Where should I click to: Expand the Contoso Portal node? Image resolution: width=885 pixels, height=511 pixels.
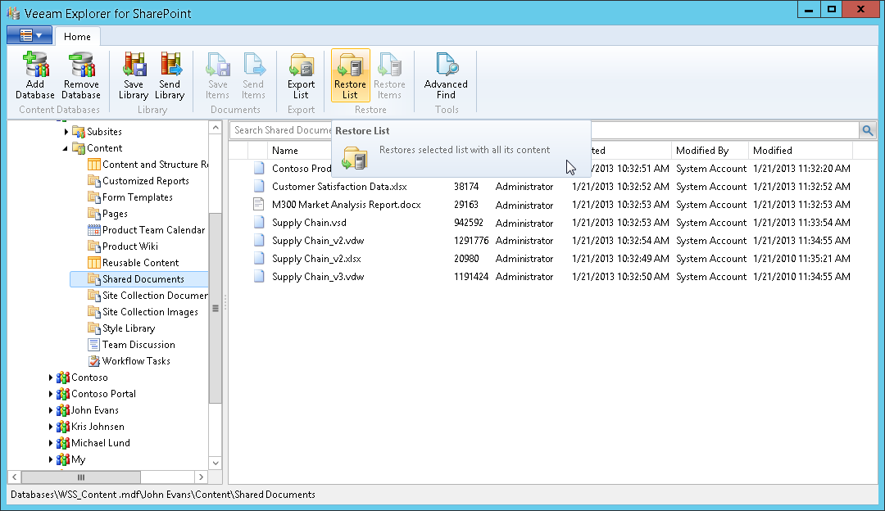pos(50,394)
